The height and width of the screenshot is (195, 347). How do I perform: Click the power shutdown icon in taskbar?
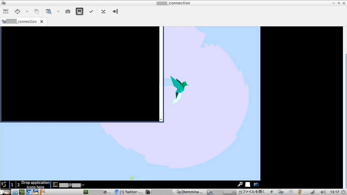click(x=343, y=192)
